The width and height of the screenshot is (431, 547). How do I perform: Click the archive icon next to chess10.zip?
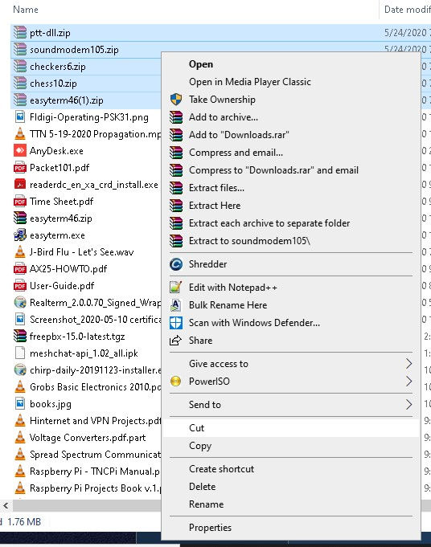[x=20, y=84]
